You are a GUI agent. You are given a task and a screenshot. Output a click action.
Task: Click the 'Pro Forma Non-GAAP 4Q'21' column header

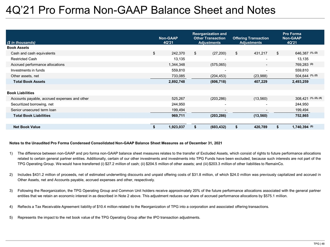coord(292,38)
